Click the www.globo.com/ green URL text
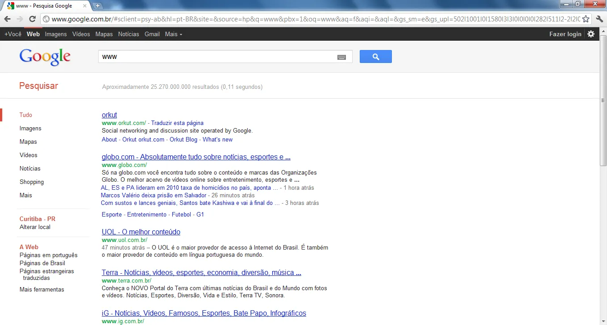The height and width of the screenshot is (325, 607). coord(124,165)
